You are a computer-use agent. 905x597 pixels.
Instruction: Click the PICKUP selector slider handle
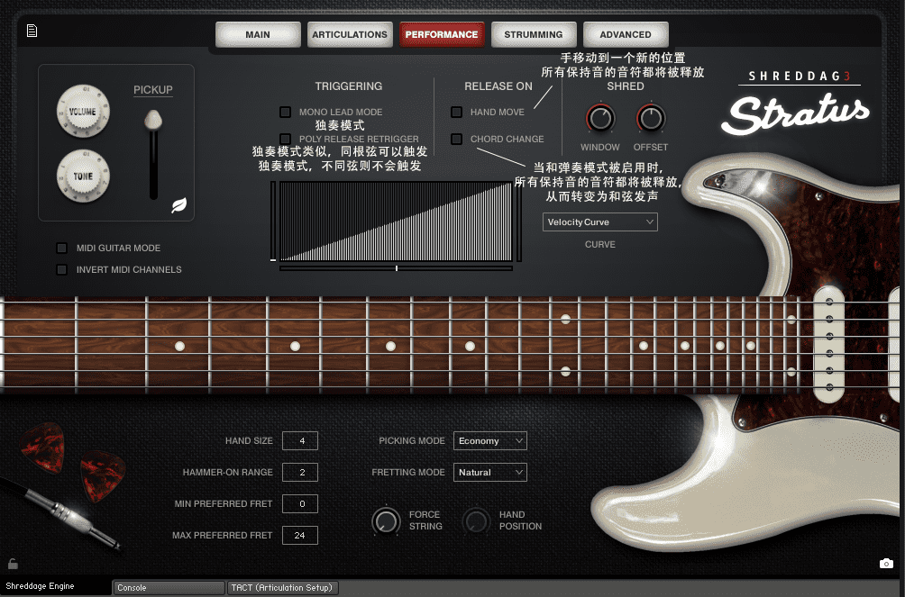point(153,120)
